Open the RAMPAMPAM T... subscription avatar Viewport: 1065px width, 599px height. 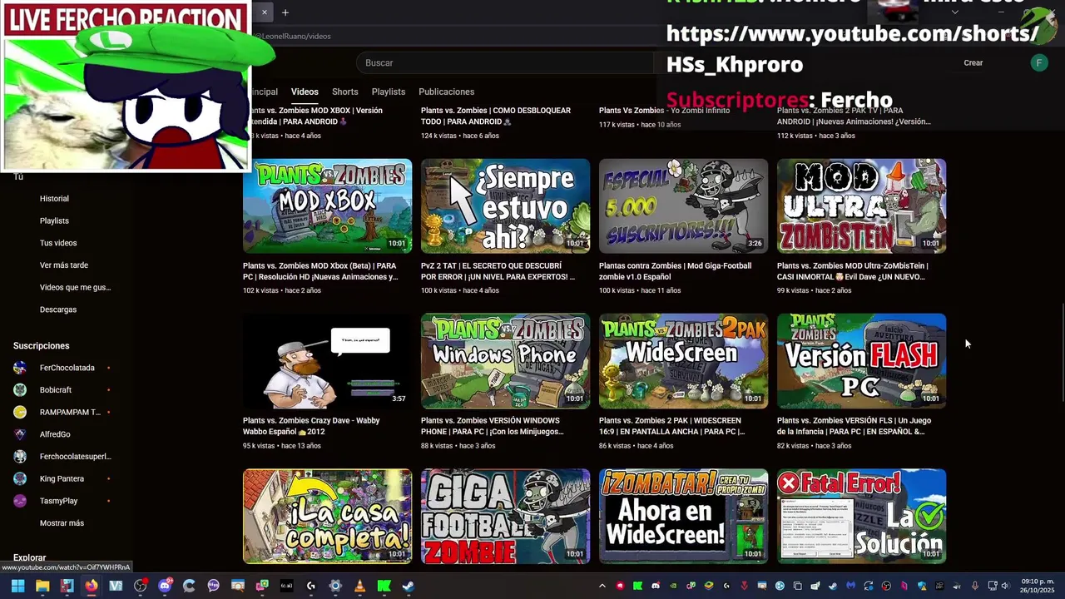(20, 412)
